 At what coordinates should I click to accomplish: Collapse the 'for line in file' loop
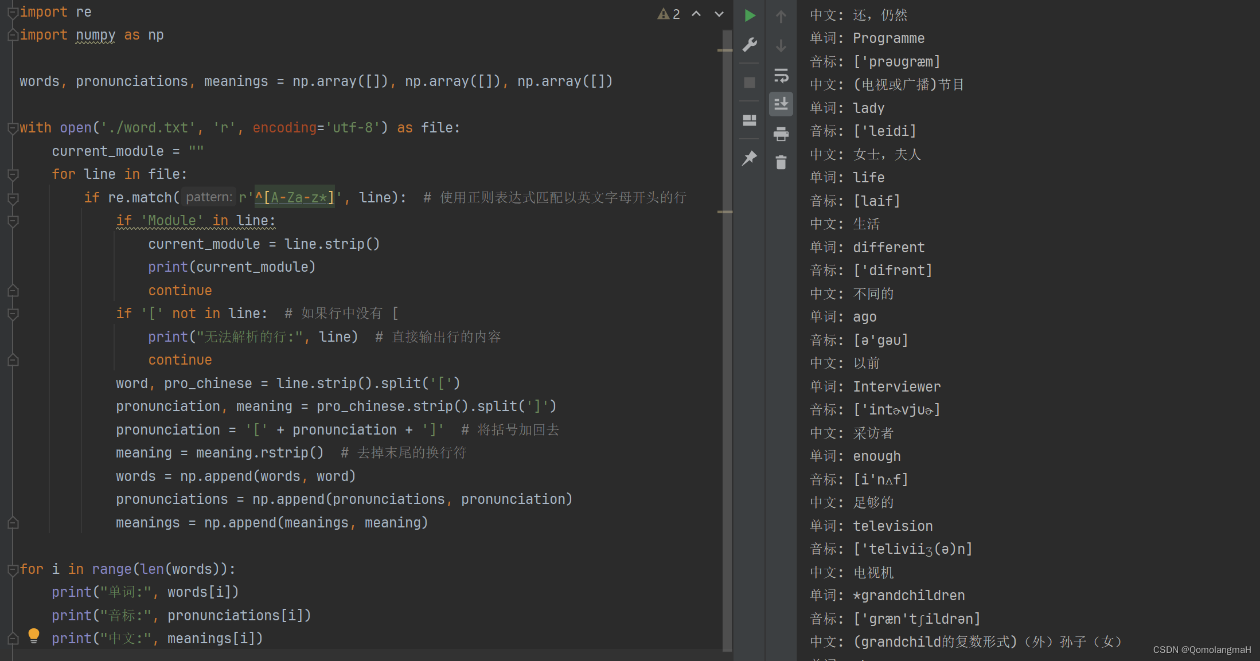tap(13, 174)
